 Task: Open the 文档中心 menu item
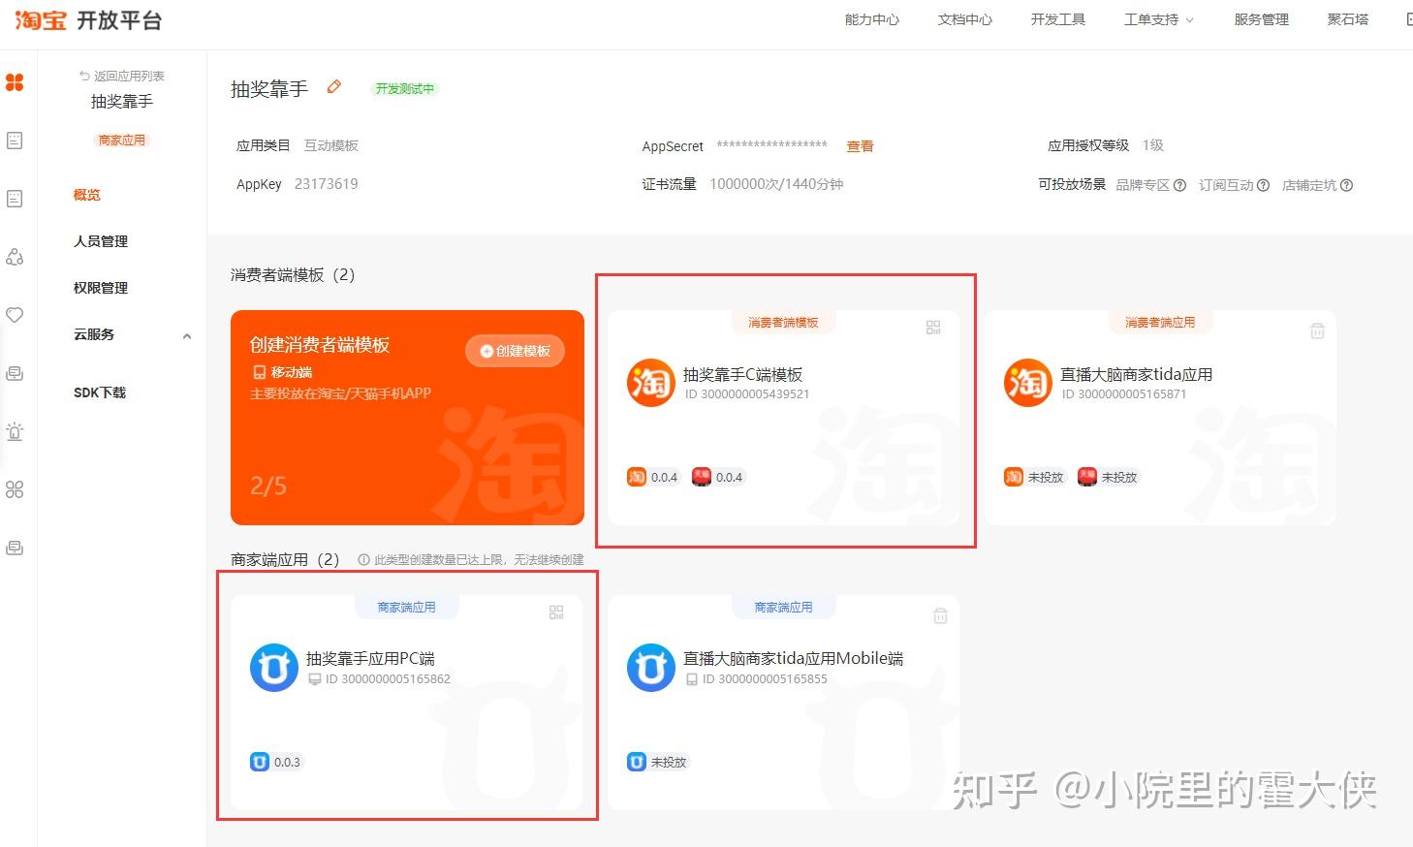point(963,19)
